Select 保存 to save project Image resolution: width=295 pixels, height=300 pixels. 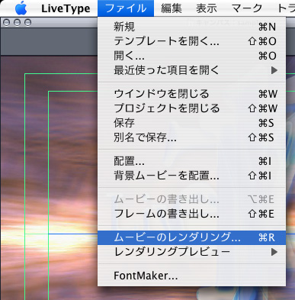(192, 123)
